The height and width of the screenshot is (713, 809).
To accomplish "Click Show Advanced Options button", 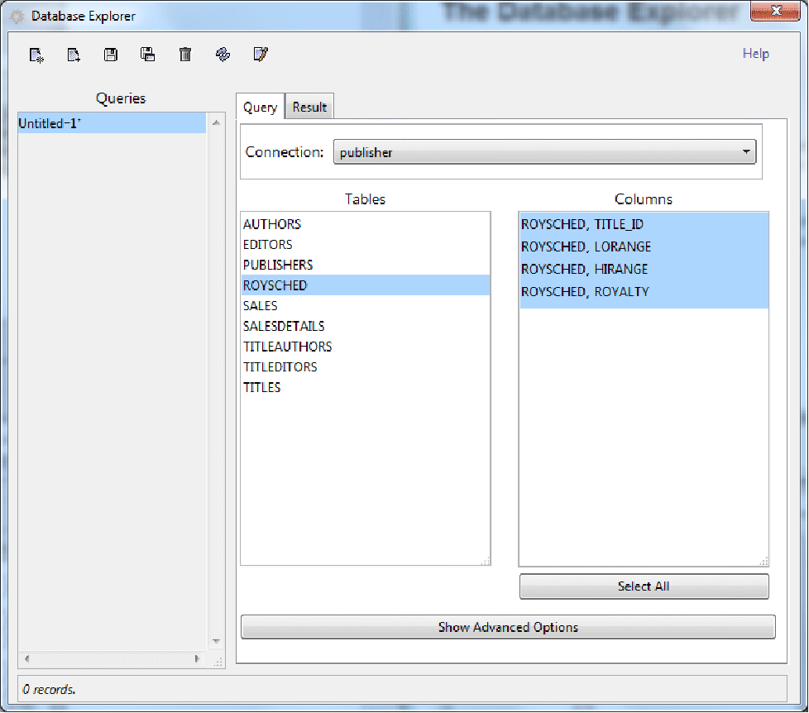I will click(508, 627).
